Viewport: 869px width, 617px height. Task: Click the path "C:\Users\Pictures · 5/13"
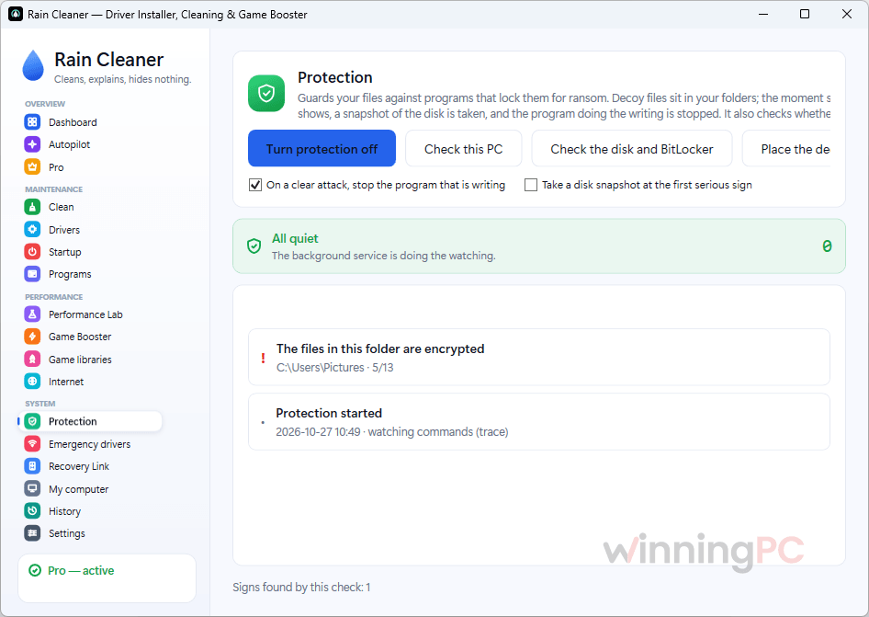click(x=334, y=367)
